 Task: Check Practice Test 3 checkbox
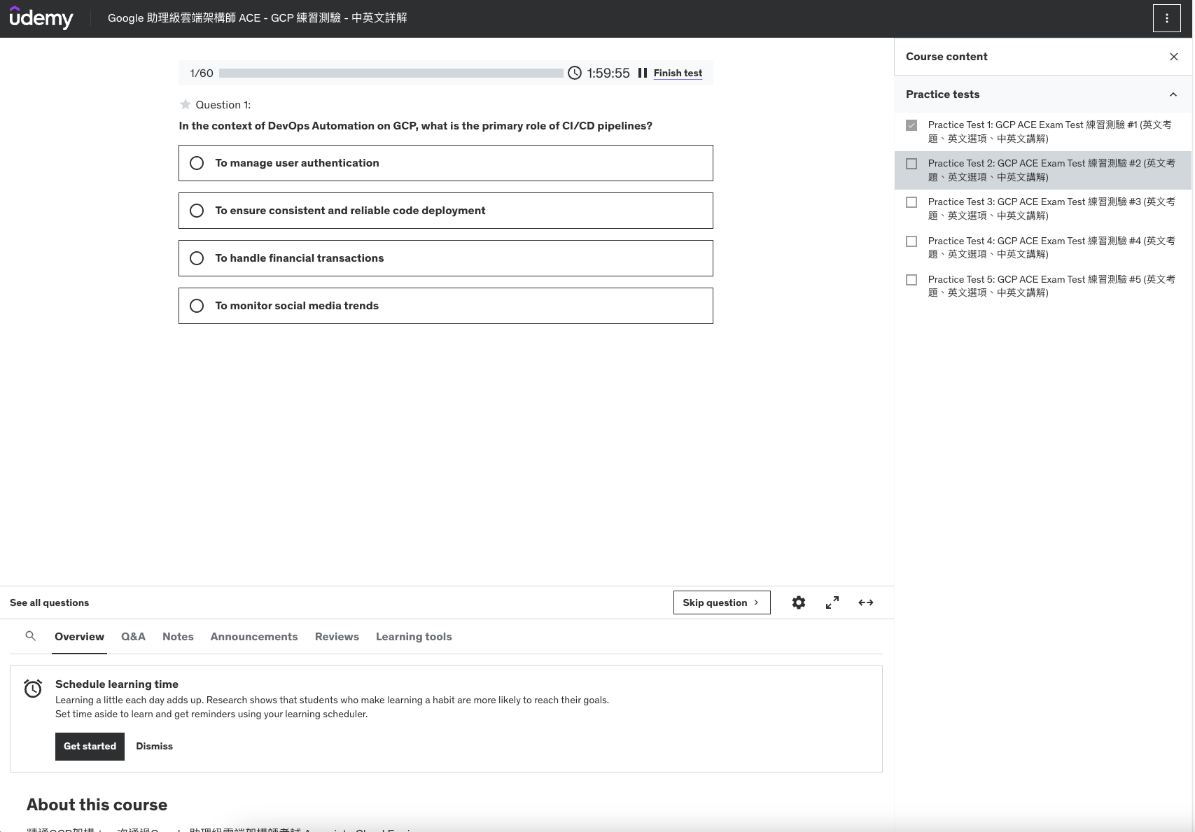pos(911,202)
